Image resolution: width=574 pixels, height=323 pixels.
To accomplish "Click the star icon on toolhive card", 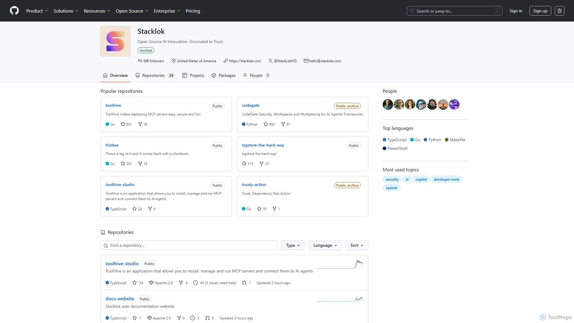I will click(x=123, y=124).
